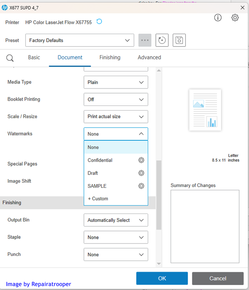Select the SAMPLE watermark option
249x290 pixels.
click(116, 186)
